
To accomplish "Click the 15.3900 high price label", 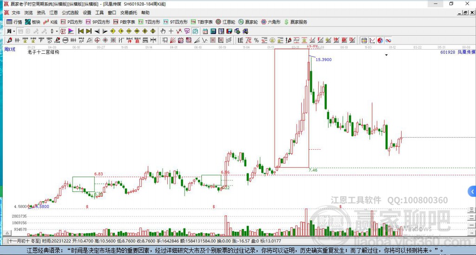I will point(324,60).
